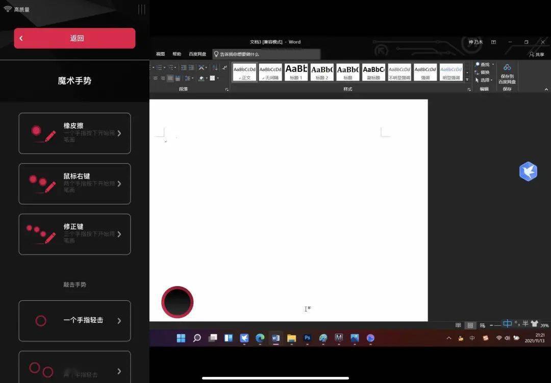Select Read Mode view in the status bar

pos(458,325)
